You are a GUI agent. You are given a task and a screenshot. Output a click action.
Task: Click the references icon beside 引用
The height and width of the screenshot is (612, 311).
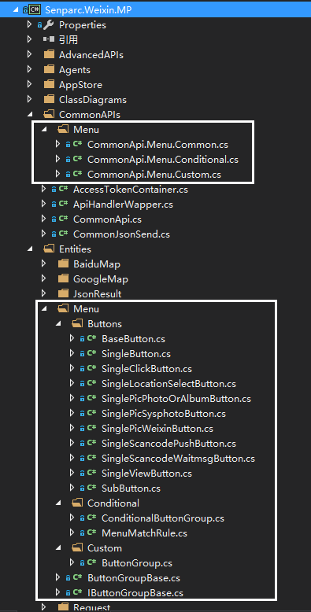pyautogui.click(x=49, y=40)
